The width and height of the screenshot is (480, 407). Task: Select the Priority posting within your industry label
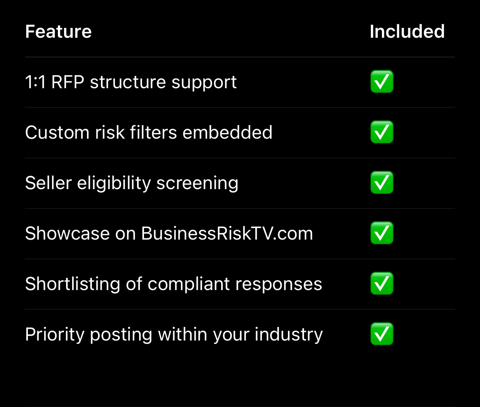point(174,334)
